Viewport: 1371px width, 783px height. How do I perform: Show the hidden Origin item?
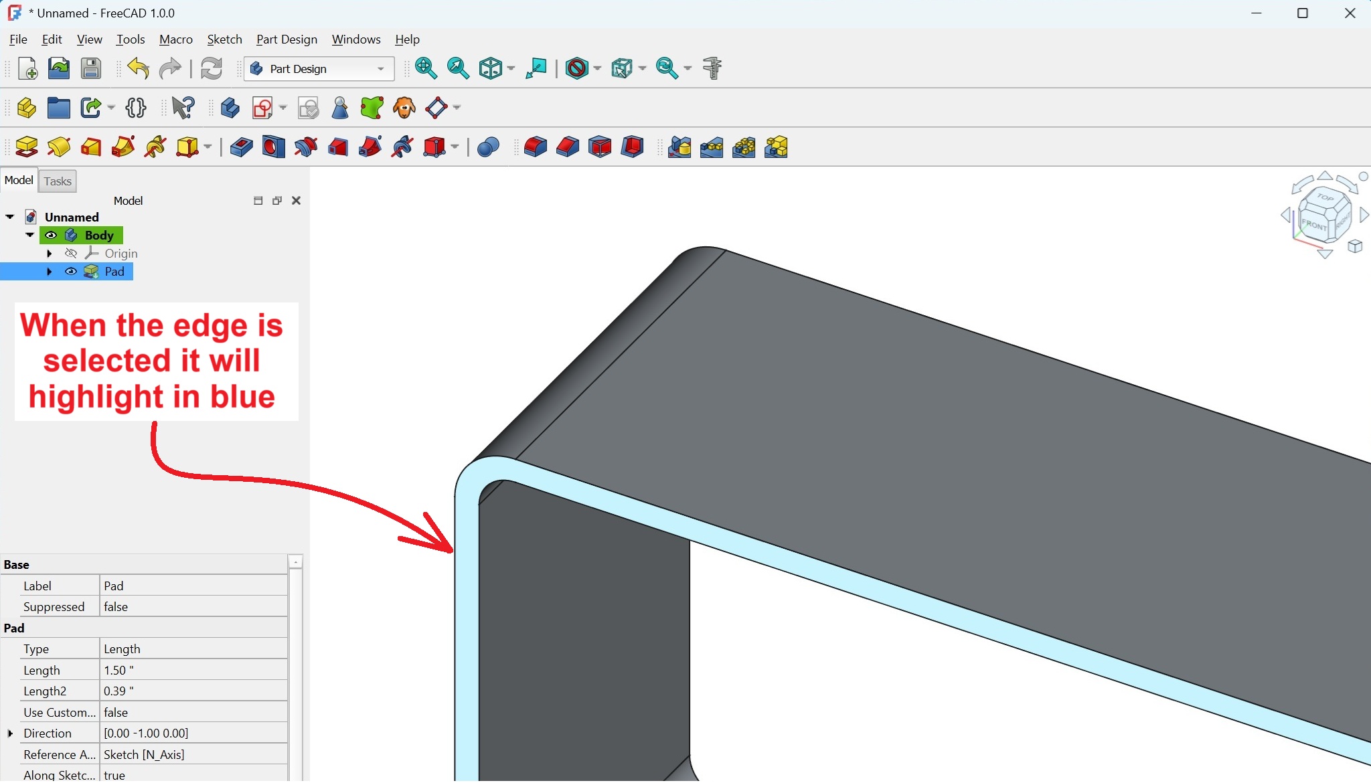pyautogui.click(x=71, y=254)
